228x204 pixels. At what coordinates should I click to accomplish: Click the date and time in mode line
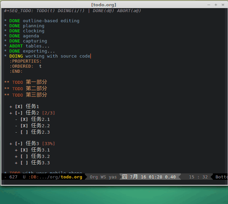(x=149, y=177)
